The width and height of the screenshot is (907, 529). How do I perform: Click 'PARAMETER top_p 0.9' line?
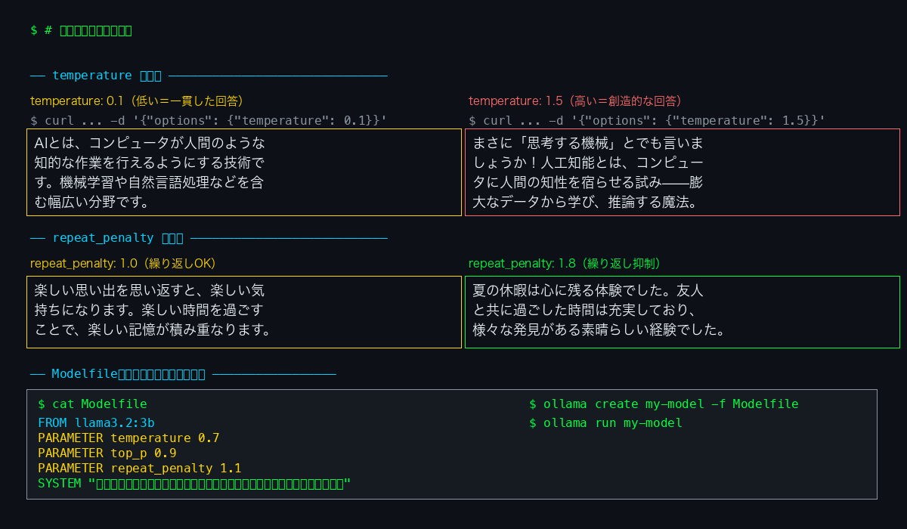(x=107, y=453)
